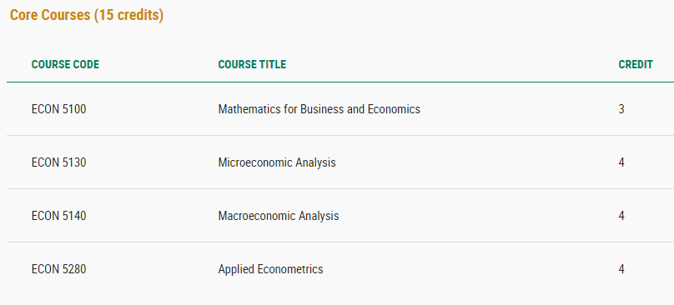Select Microeconomic Analysis course title
674x305 pixels.
[x=277, y=162]
